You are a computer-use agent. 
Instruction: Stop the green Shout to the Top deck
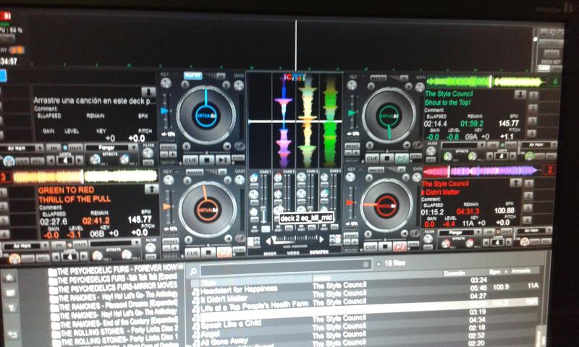click(386, 158)
